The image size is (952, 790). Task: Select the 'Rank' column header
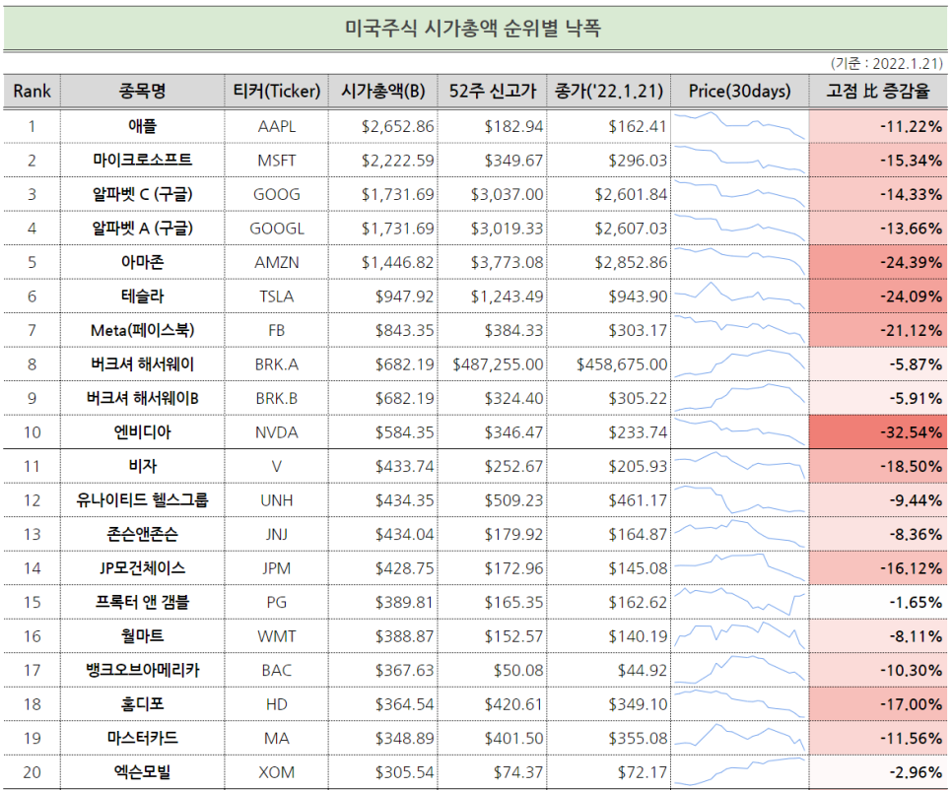pyautogui.click(x=33, y=91)
